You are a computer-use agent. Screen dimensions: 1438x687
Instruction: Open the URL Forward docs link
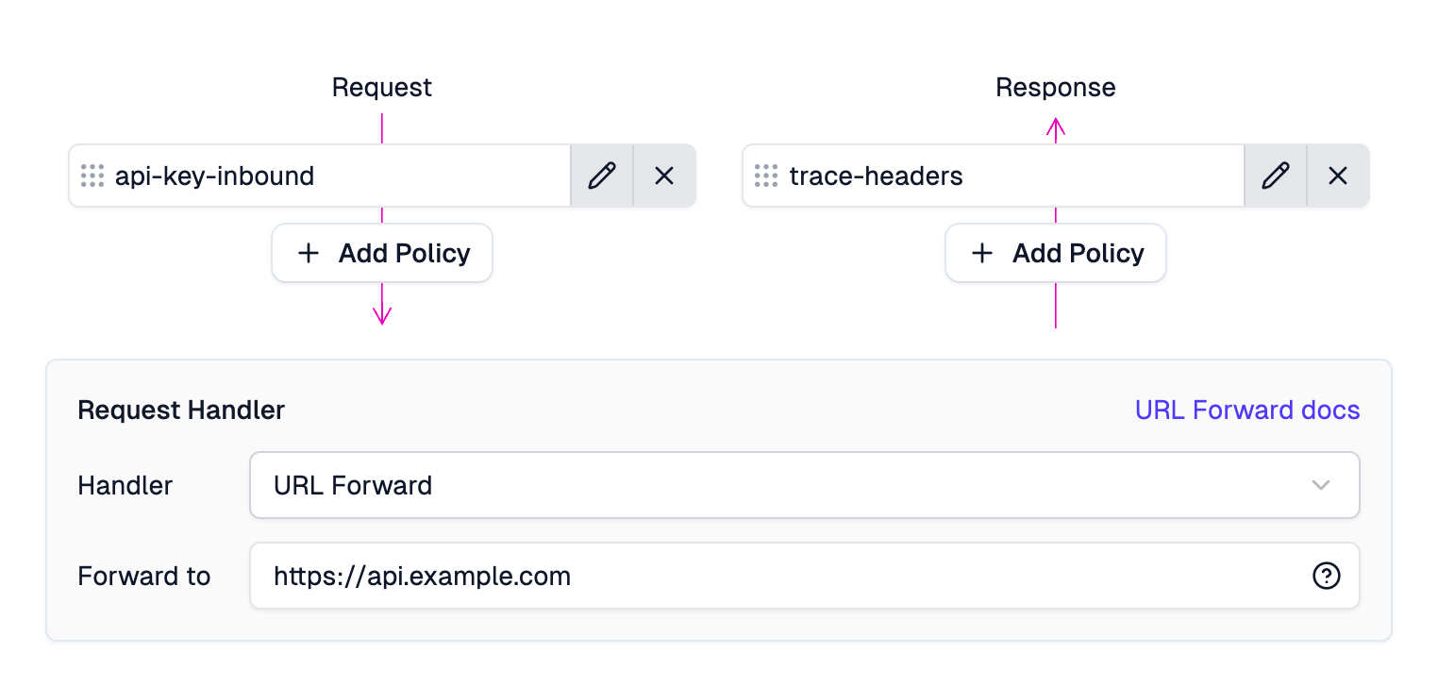click(x=1247, y=410)
